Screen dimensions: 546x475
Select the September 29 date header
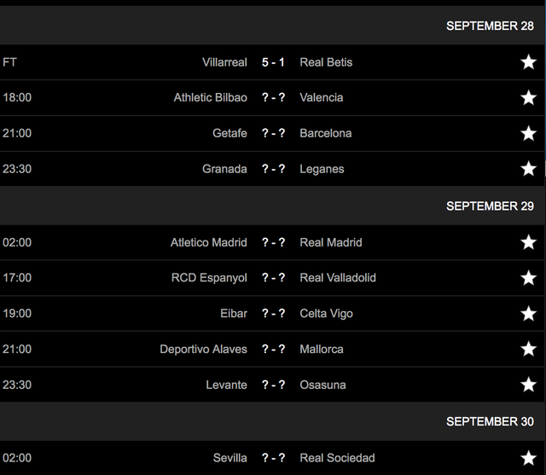coord(490,206)
